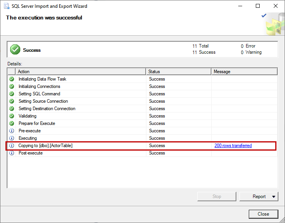
Task: Click Success status of Validating row
Action: 157,116
